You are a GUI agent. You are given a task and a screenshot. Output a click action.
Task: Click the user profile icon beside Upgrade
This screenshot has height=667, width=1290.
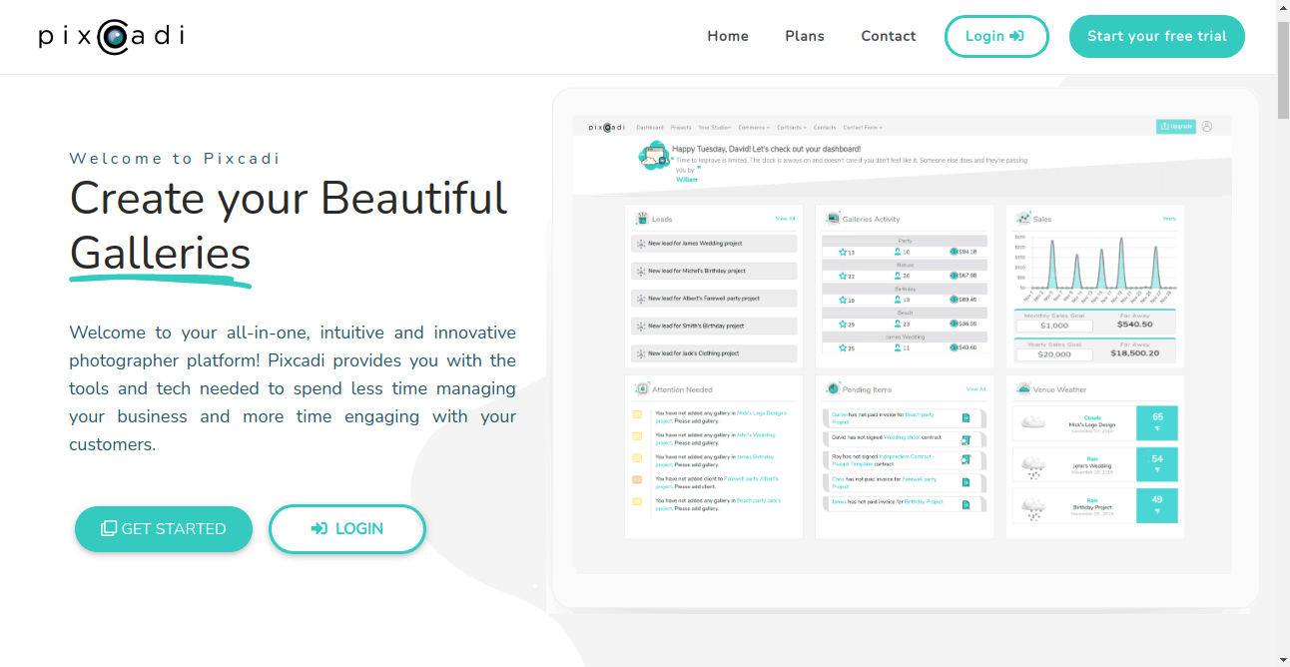pyautogui.click(x=1207, y=127)
